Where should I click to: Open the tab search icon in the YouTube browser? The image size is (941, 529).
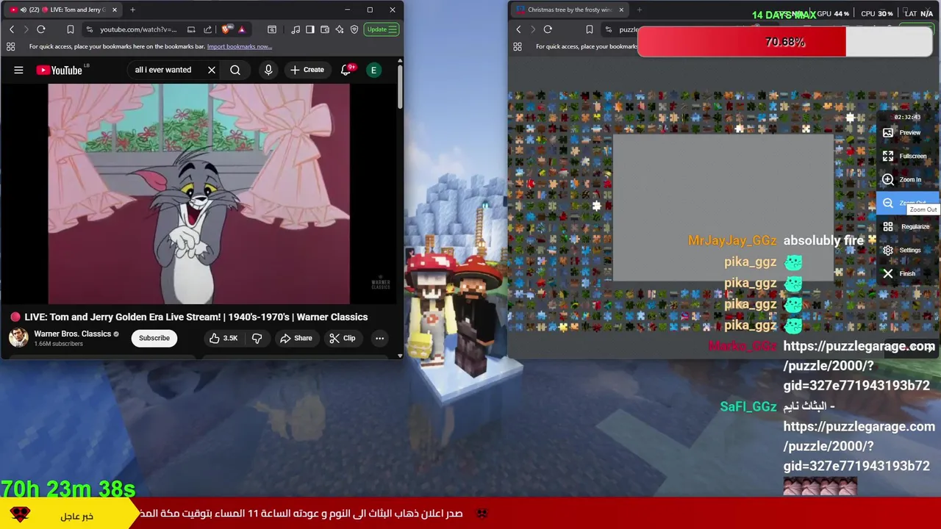click(x=272, y=29)
